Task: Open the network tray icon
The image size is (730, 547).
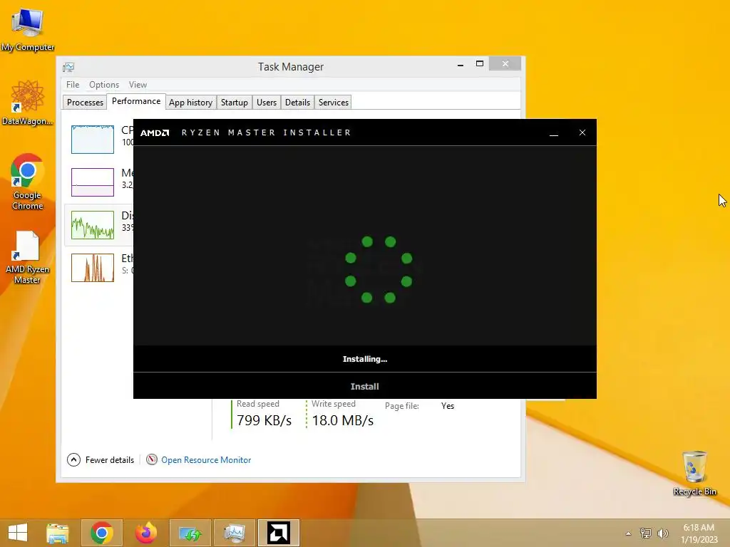Action: [646, 533]
